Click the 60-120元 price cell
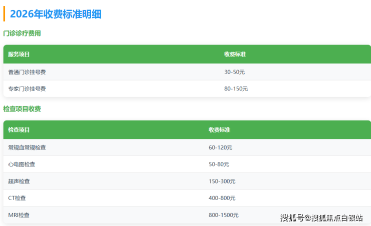 pyautogui.click(x=221, y=147)
